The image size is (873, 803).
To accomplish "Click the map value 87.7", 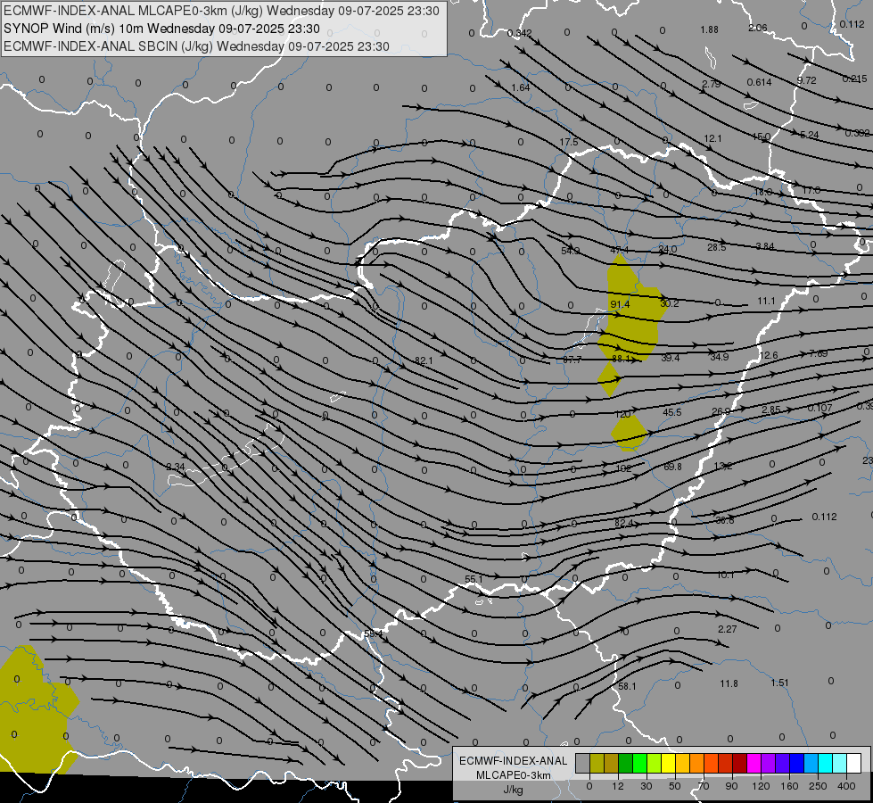I will tap(572, 360).
